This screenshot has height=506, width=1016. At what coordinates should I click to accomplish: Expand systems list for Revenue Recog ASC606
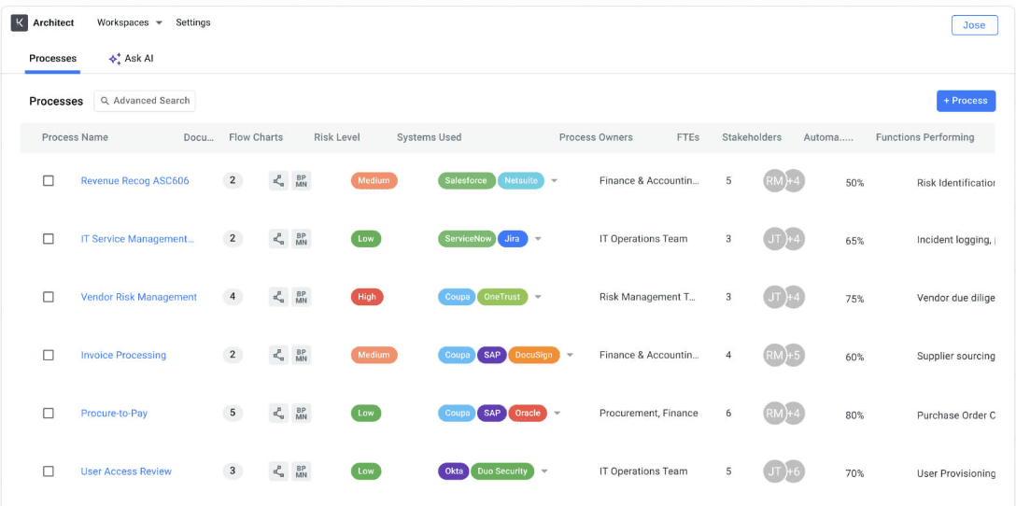pyautogui.click(x=554, y=181)
